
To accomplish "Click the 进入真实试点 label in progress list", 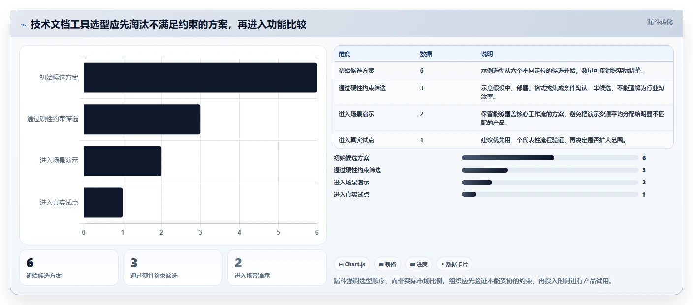I will [x=351, y=195].
